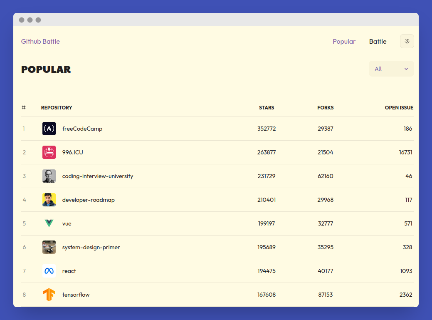Select forks value 62160
The height and width of the screenshot is (320, 432).
click(326, 176)
